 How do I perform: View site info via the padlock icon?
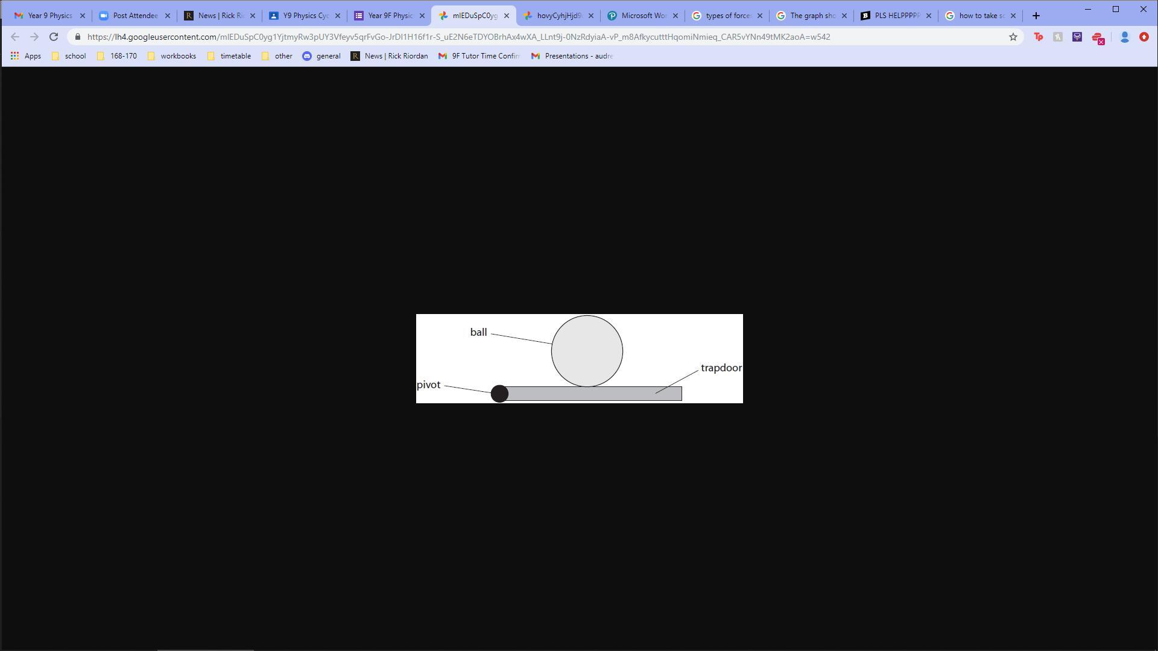pyautogui.click(x=78, y=37)
